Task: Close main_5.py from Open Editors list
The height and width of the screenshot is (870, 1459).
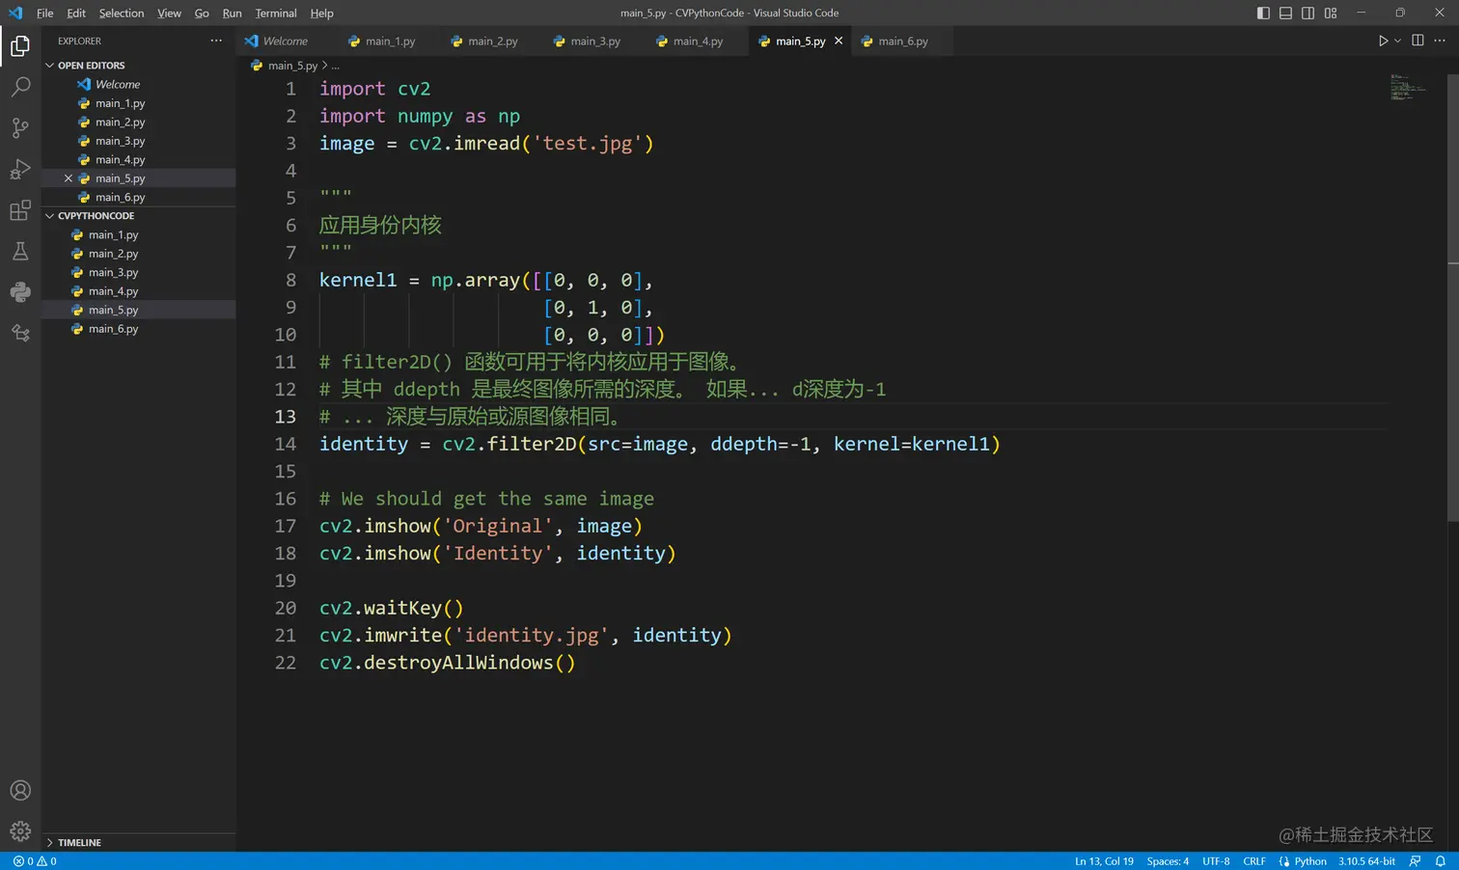Action: tap(69, 178)
